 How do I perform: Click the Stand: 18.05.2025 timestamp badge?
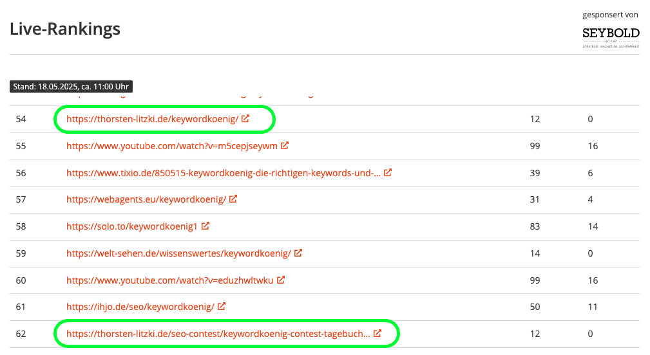point(71,86)
